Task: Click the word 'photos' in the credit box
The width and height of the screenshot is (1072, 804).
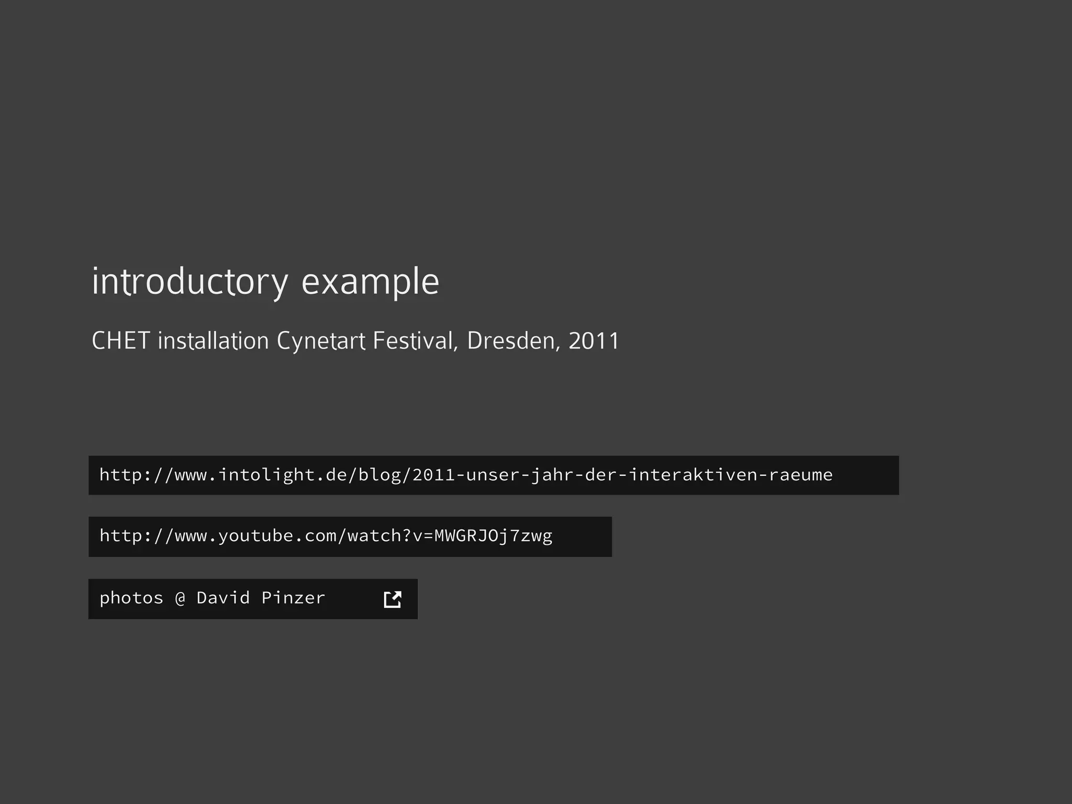Action: point(131,598)
